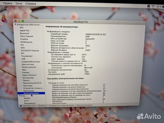Screen dimensions: 164x123
Task: Select Wi-Fi under Сеть in the sidebar
Action: pyautogui.click(x=26, y=101)
